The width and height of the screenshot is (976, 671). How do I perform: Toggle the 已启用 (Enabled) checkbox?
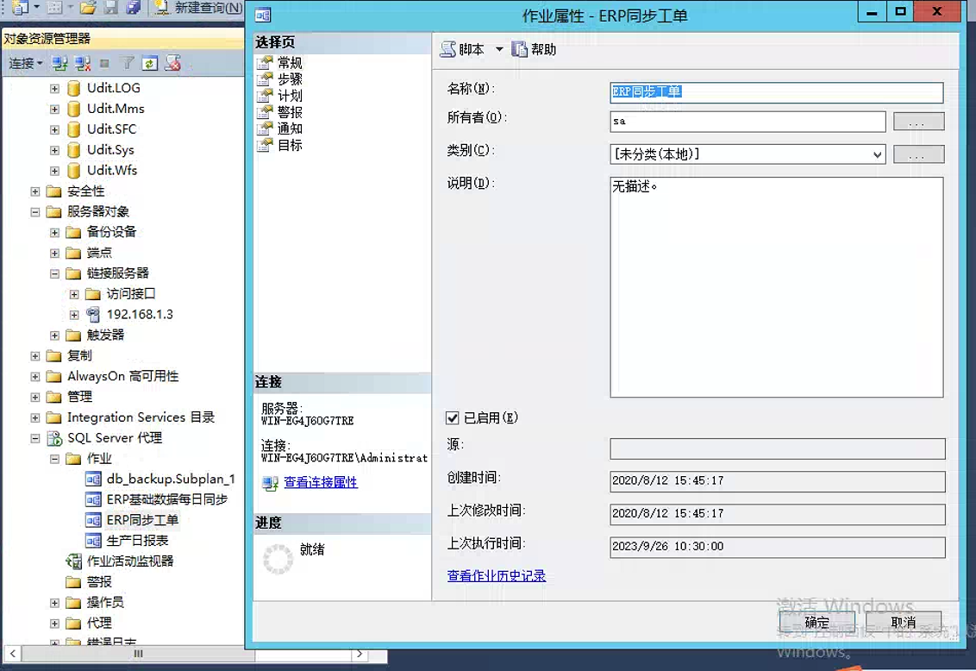click(x=452, y=417)
